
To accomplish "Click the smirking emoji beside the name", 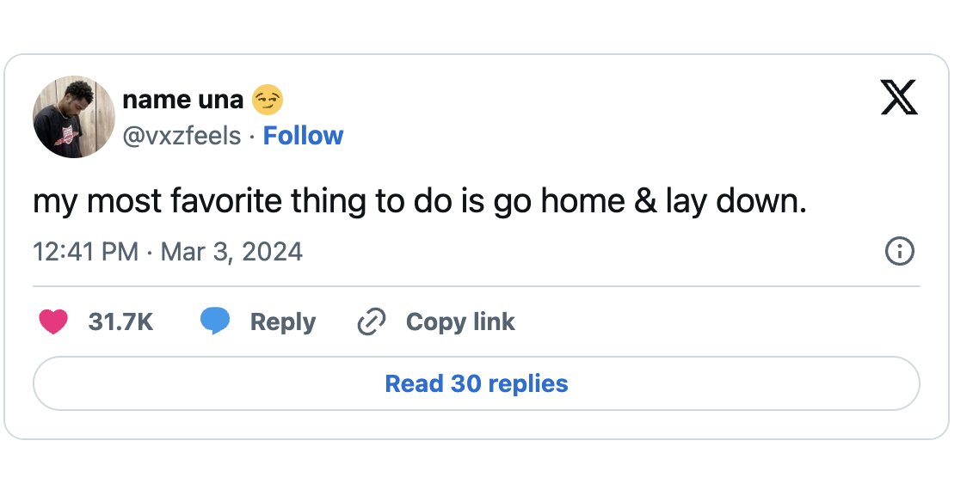I will point(268,101).
